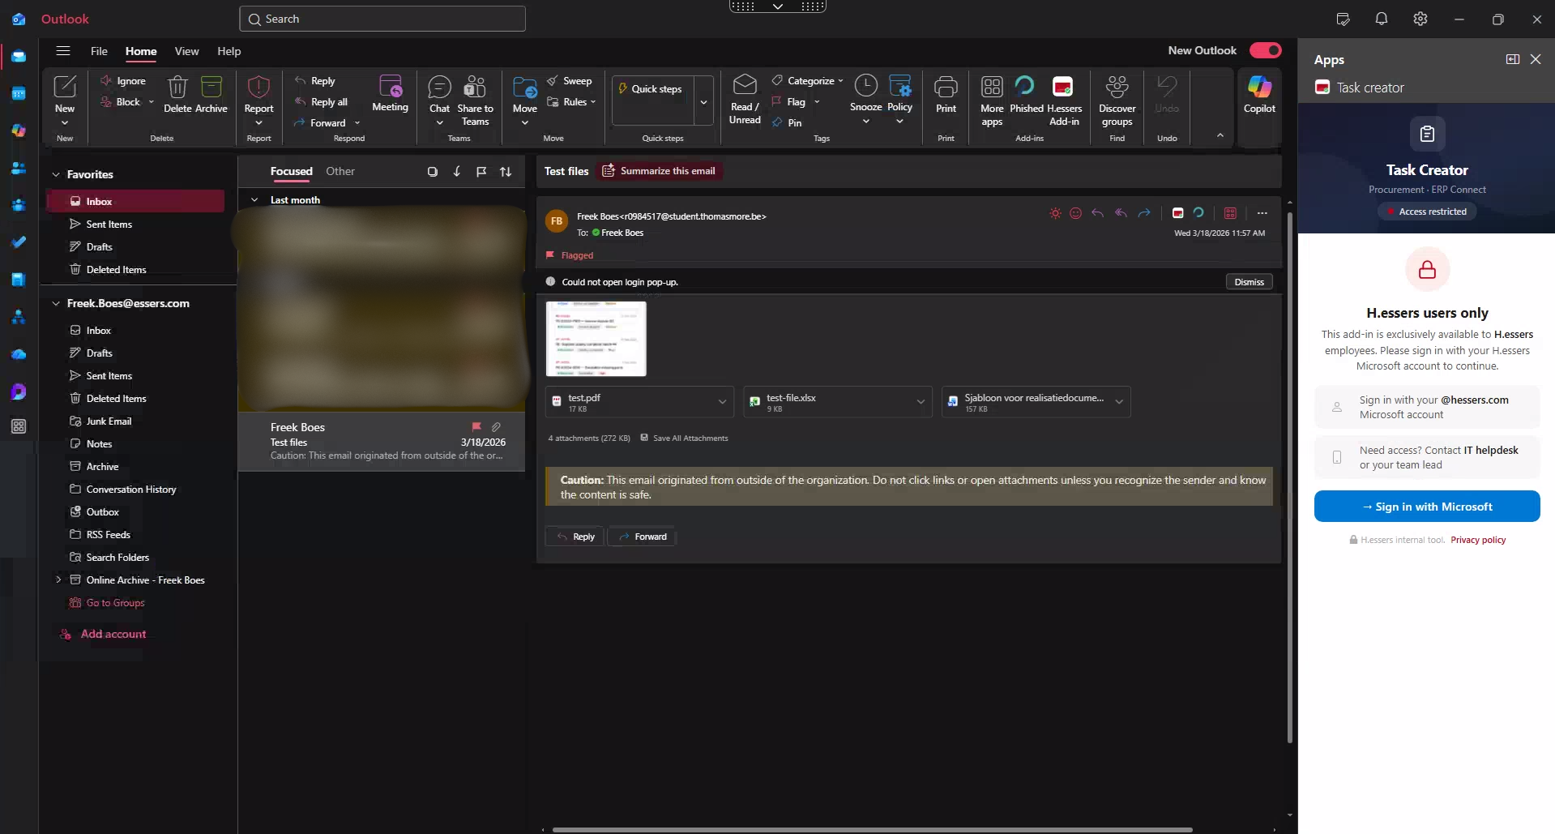Open the attached image thumbnail preview
Screen dimensions: 1555x834
coord(596,339)
